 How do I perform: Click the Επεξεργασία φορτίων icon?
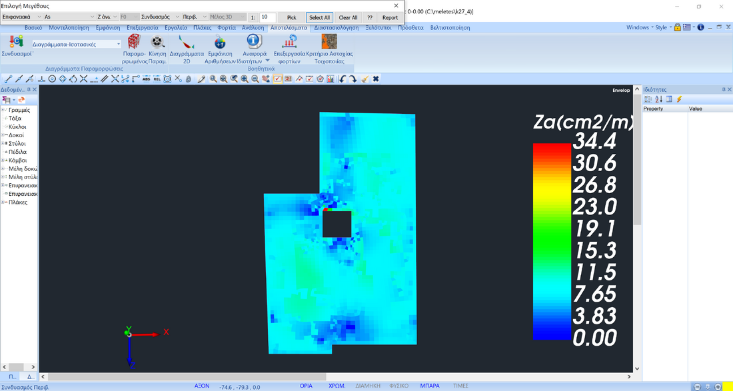pos(289,43)
